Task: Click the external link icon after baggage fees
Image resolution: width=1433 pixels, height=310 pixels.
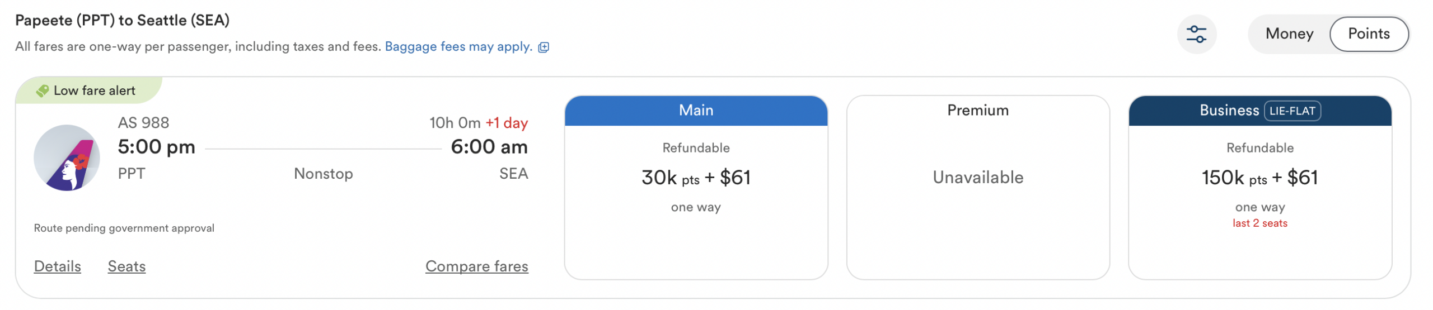Action: coord(543,47)
